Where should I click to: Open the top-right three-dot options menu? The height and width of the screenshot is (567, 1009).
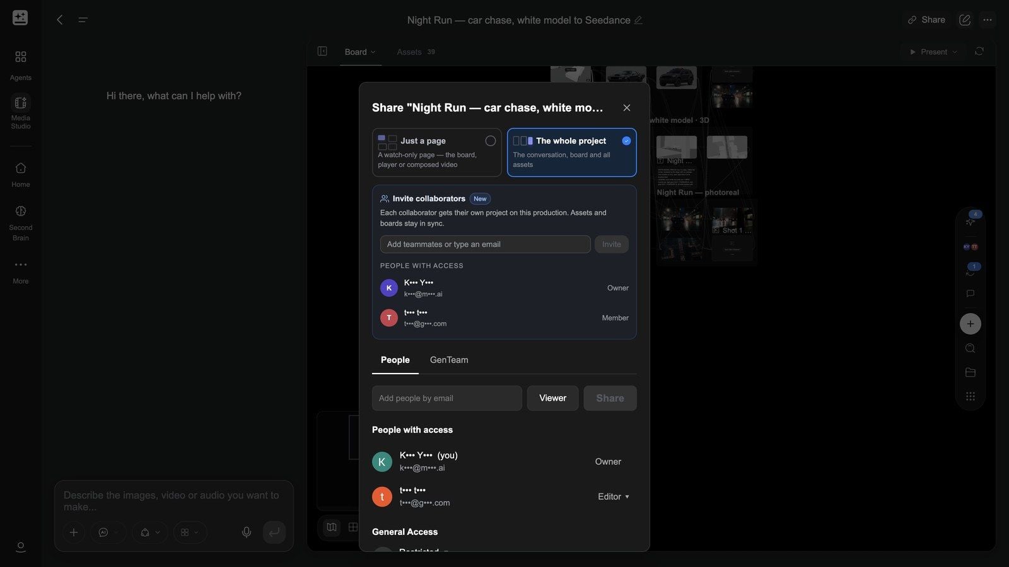[x=988, y=20]
